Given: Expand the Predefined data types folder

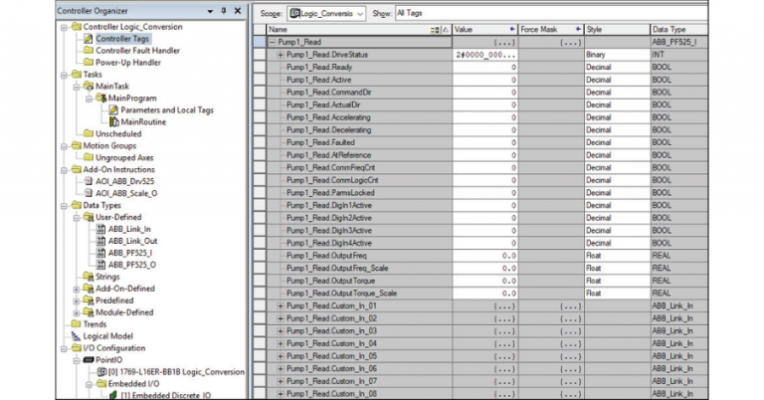Looking at the screenshot, I should click(x=77, y=300).
